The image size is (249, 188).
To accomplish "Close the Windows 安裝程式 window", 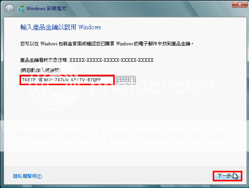I will pyautogui.click(x=240, y=4).
